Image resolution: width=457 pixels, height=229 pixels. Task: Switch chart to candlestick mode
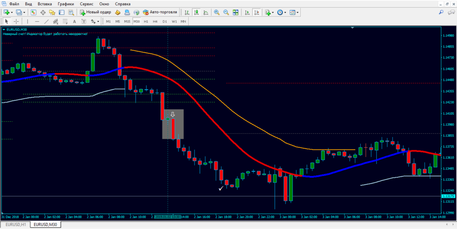pyautogui.click(x=196, y=12)
